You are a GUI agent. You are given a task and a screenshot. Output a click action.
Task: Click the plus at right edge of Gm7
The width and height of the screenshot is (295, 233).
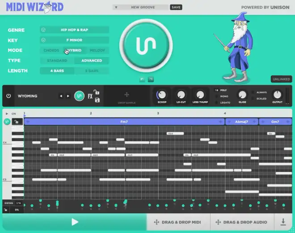[x=288, y=122]
